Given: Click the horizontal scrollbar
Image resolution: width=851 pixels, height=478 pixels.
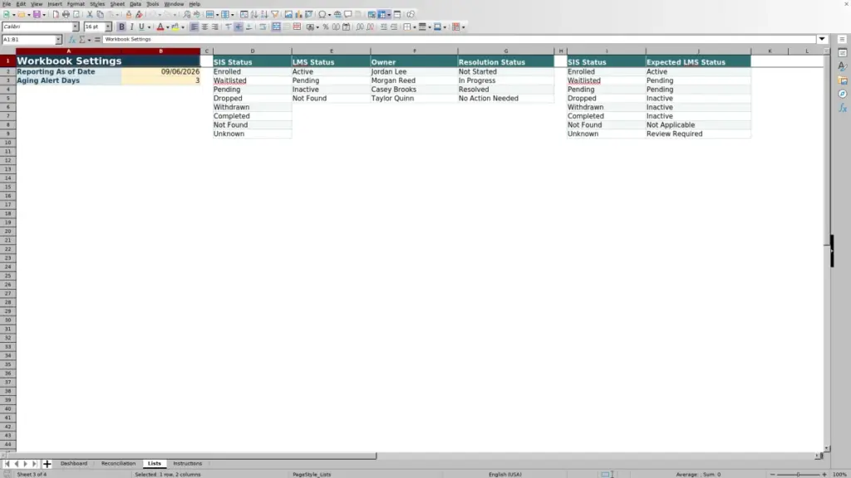Looking at the screenshot, I should pyautogui.click(x=190, y=456).
